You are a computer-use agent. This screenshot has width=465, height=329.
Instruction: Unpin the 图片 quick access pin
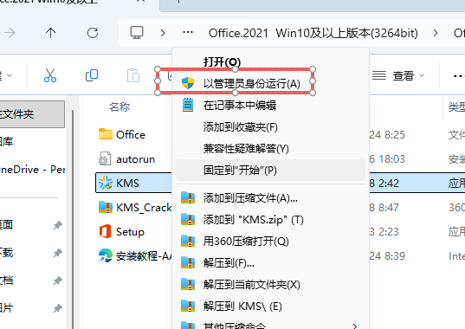[x=57, y=308]
